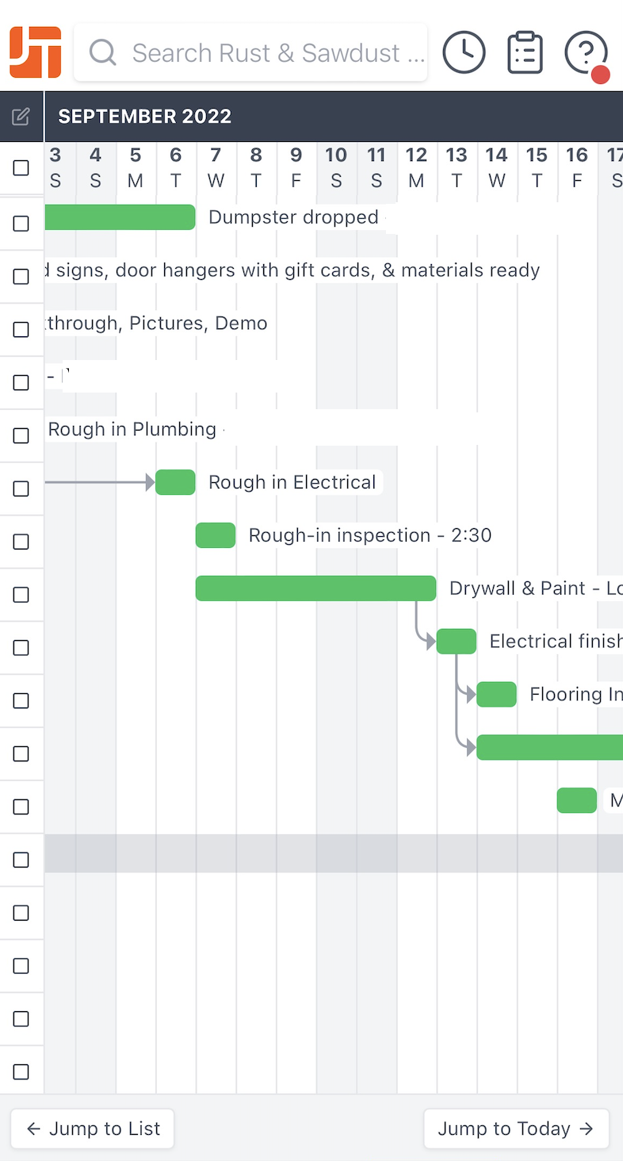Select the Drywall & Paint task bar
This screenshot has width=623, height=1161.
tap(316, 588)
